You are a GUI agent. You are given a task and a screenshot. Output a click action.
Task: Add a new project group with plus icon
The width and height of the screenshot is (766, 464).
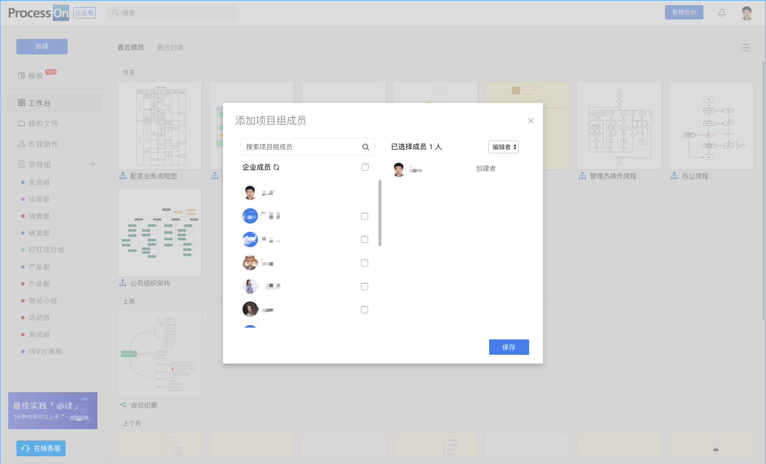(x=93, y=165)
